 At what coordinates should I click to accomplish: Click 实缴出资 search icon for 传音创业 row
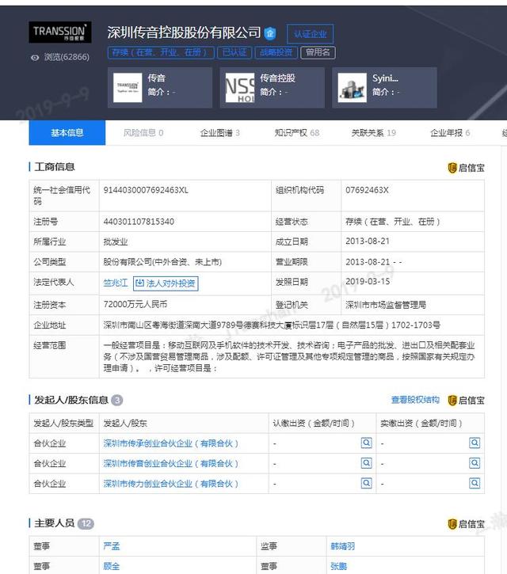[x=475, y=463]
